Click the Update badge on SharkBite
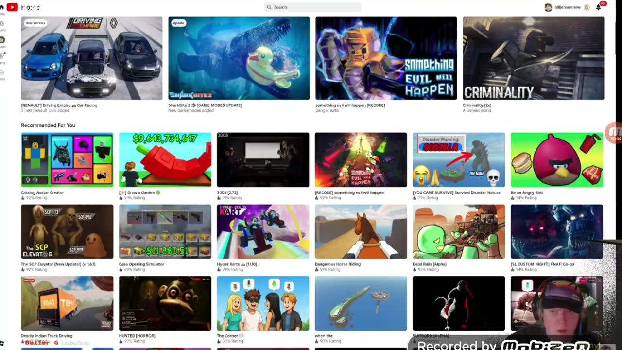This screenshot has height=350, width=622. pyautogui.click(x=178, y=23)
